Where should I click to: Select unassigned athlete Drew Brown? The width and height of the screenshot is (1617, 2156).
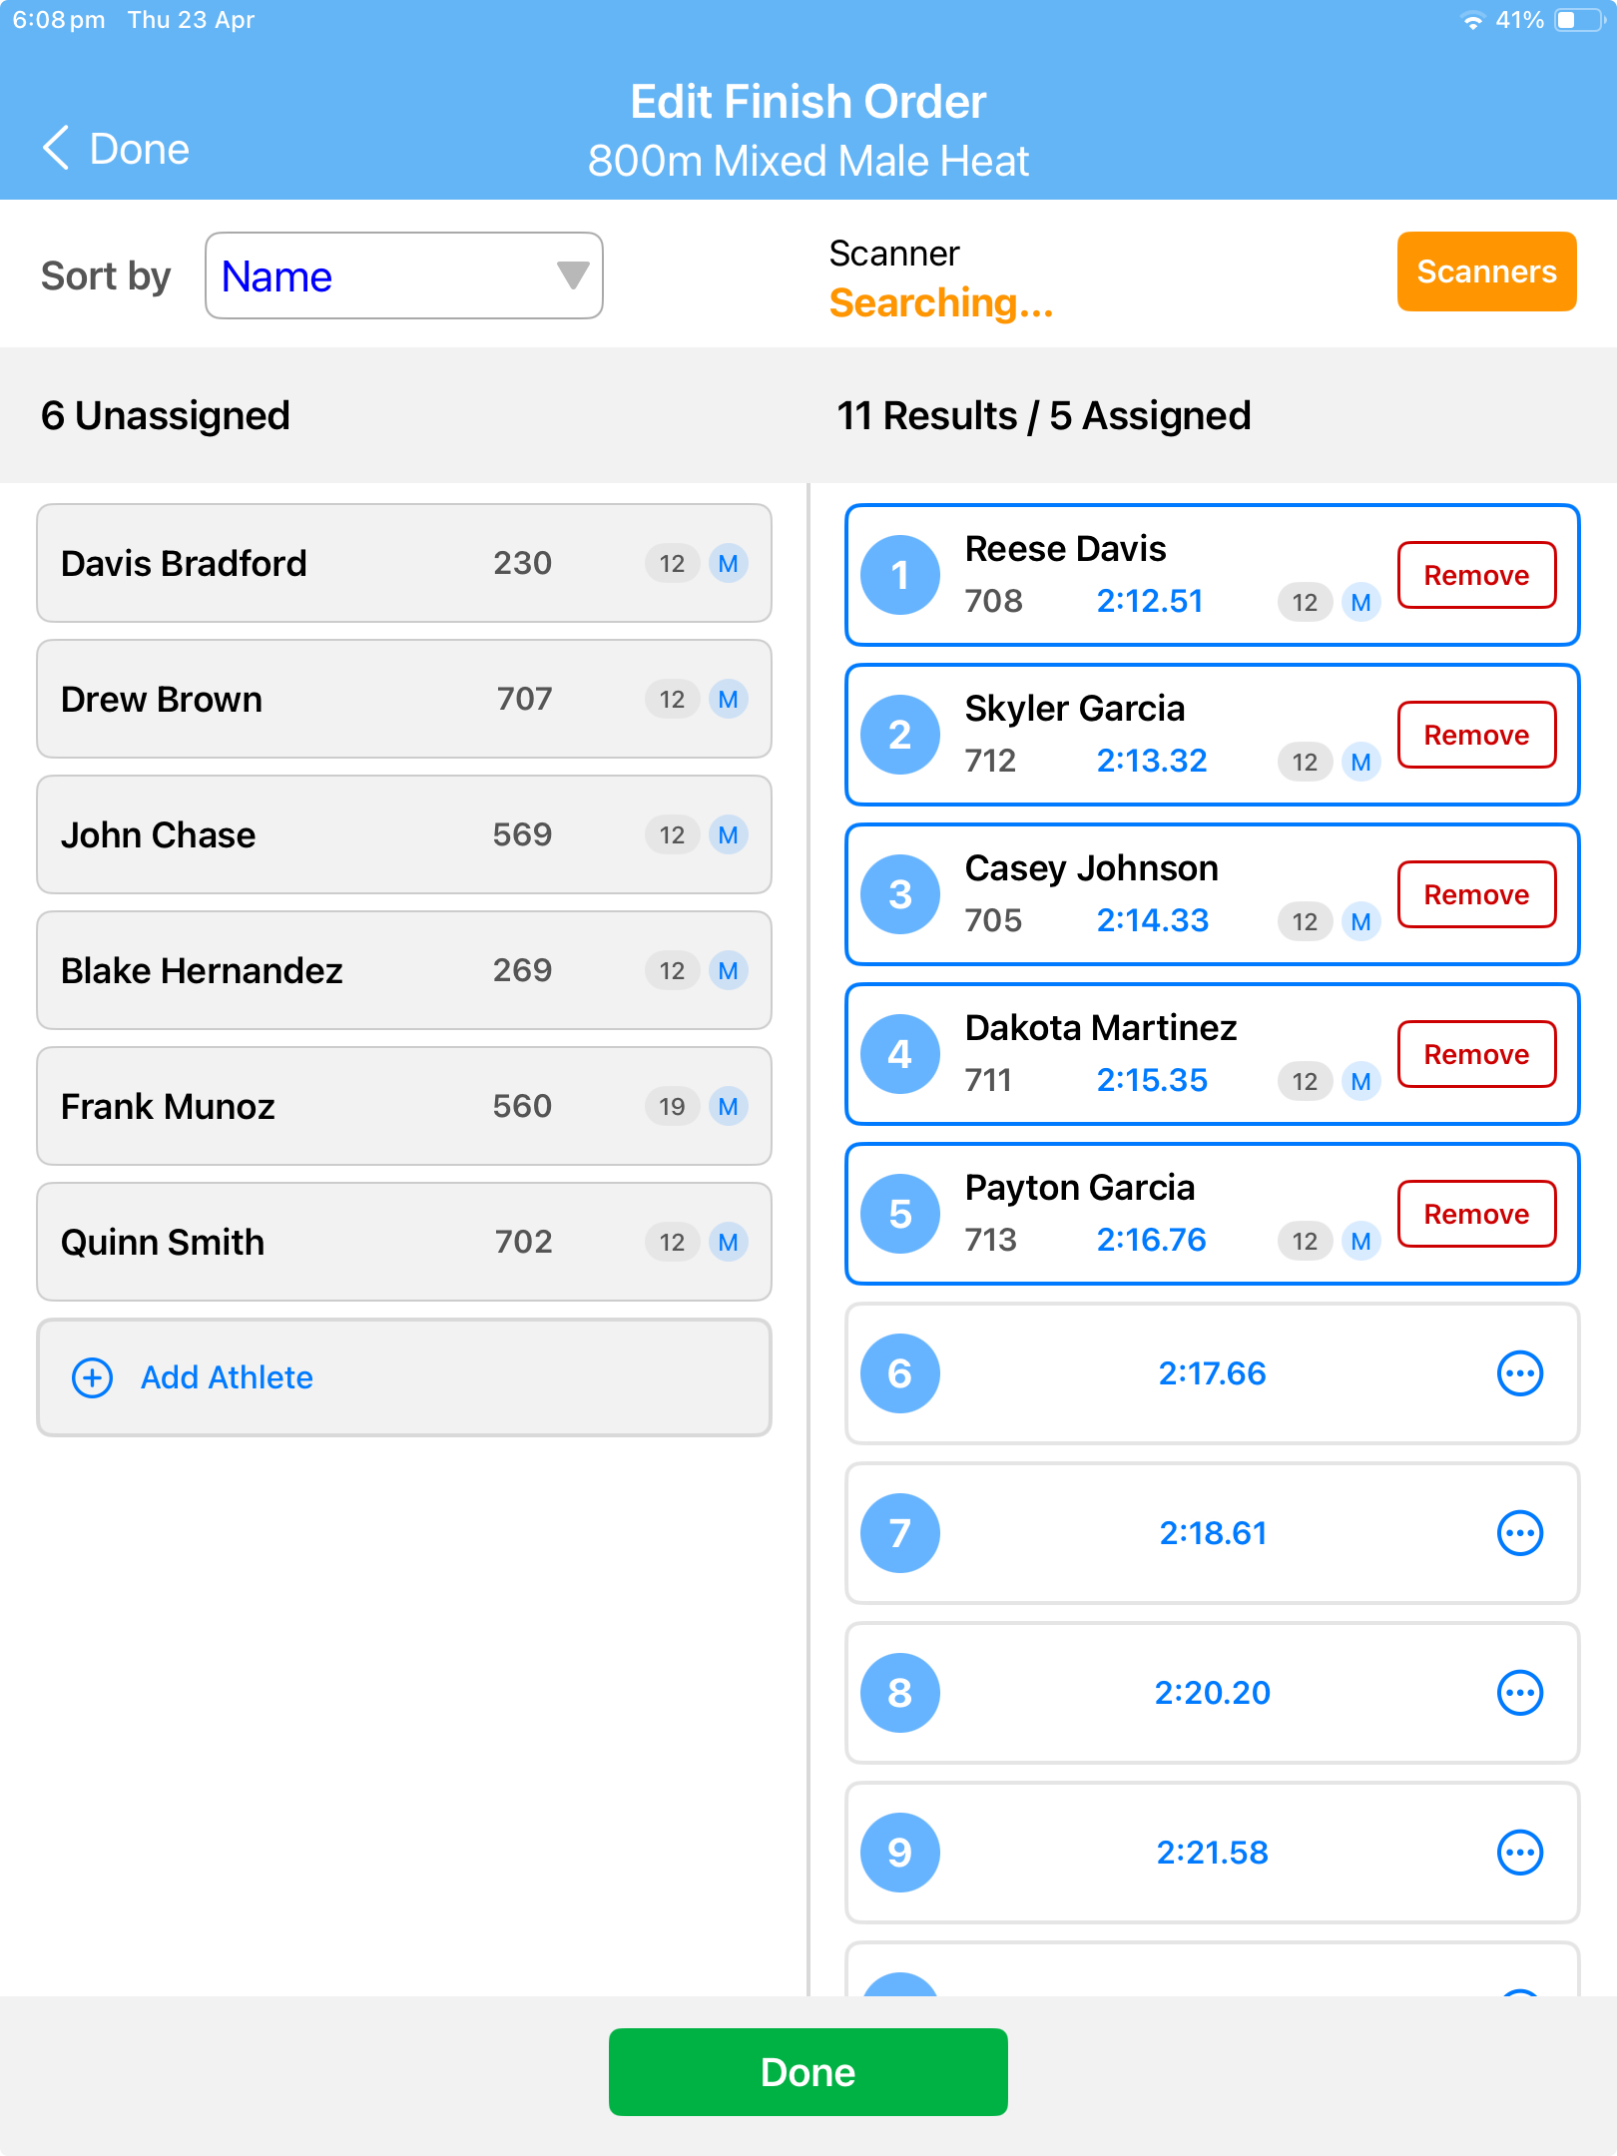click(x=403, y=699)
